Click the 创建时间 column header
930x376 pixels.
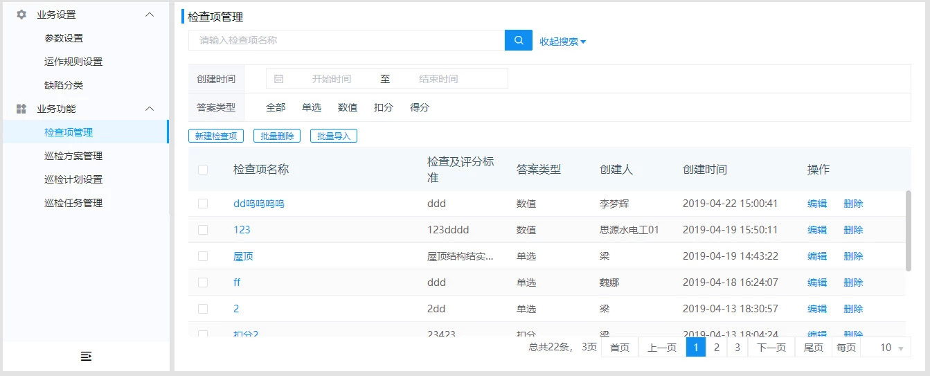(x=705, y=170)
